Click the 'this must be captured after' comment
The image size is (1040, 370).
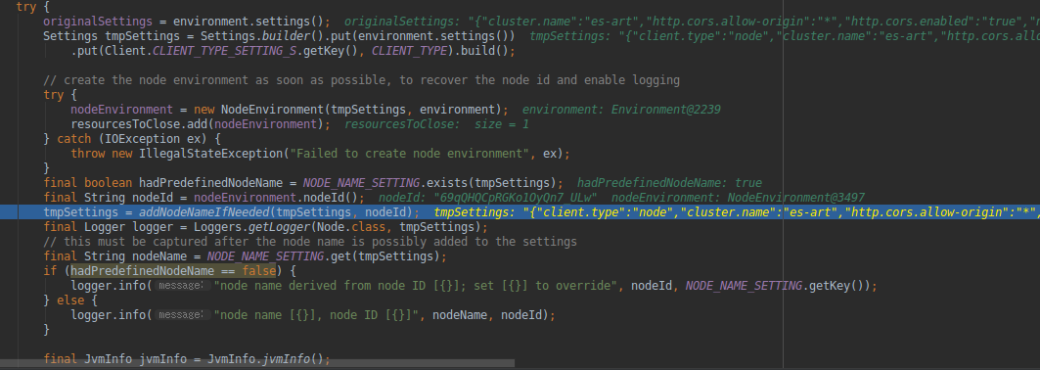[310, 242]
